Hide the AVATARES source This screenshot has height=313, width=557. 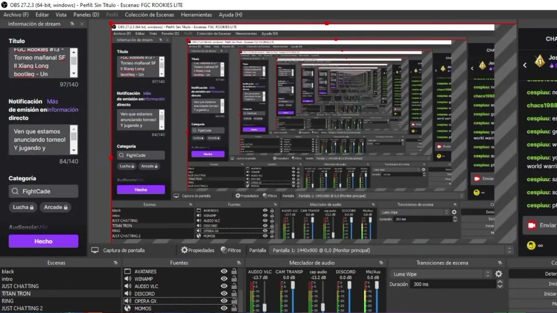[x=224, y=271]
